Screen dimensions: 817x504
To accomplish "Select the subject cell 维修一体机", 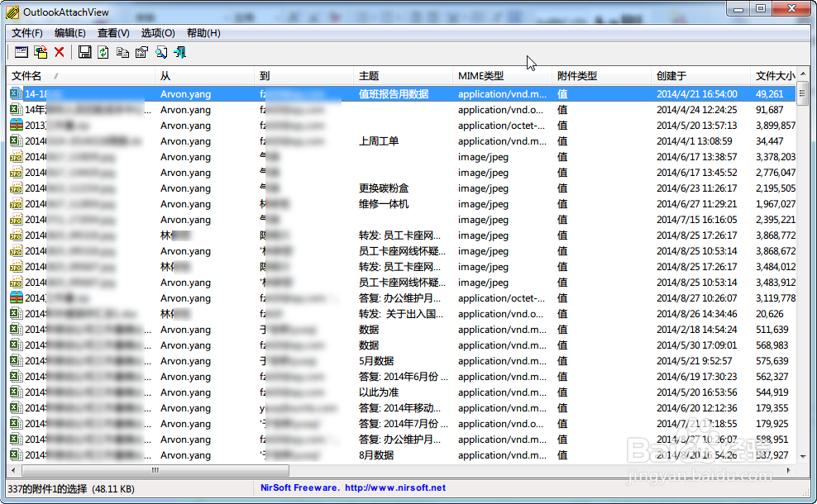I will [384, 203].
